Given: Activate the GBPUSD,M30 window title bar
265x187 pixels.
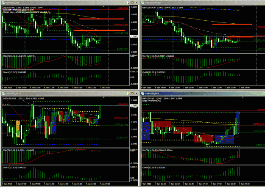Looking at the screenshot, I should click(x=203, y=3).
